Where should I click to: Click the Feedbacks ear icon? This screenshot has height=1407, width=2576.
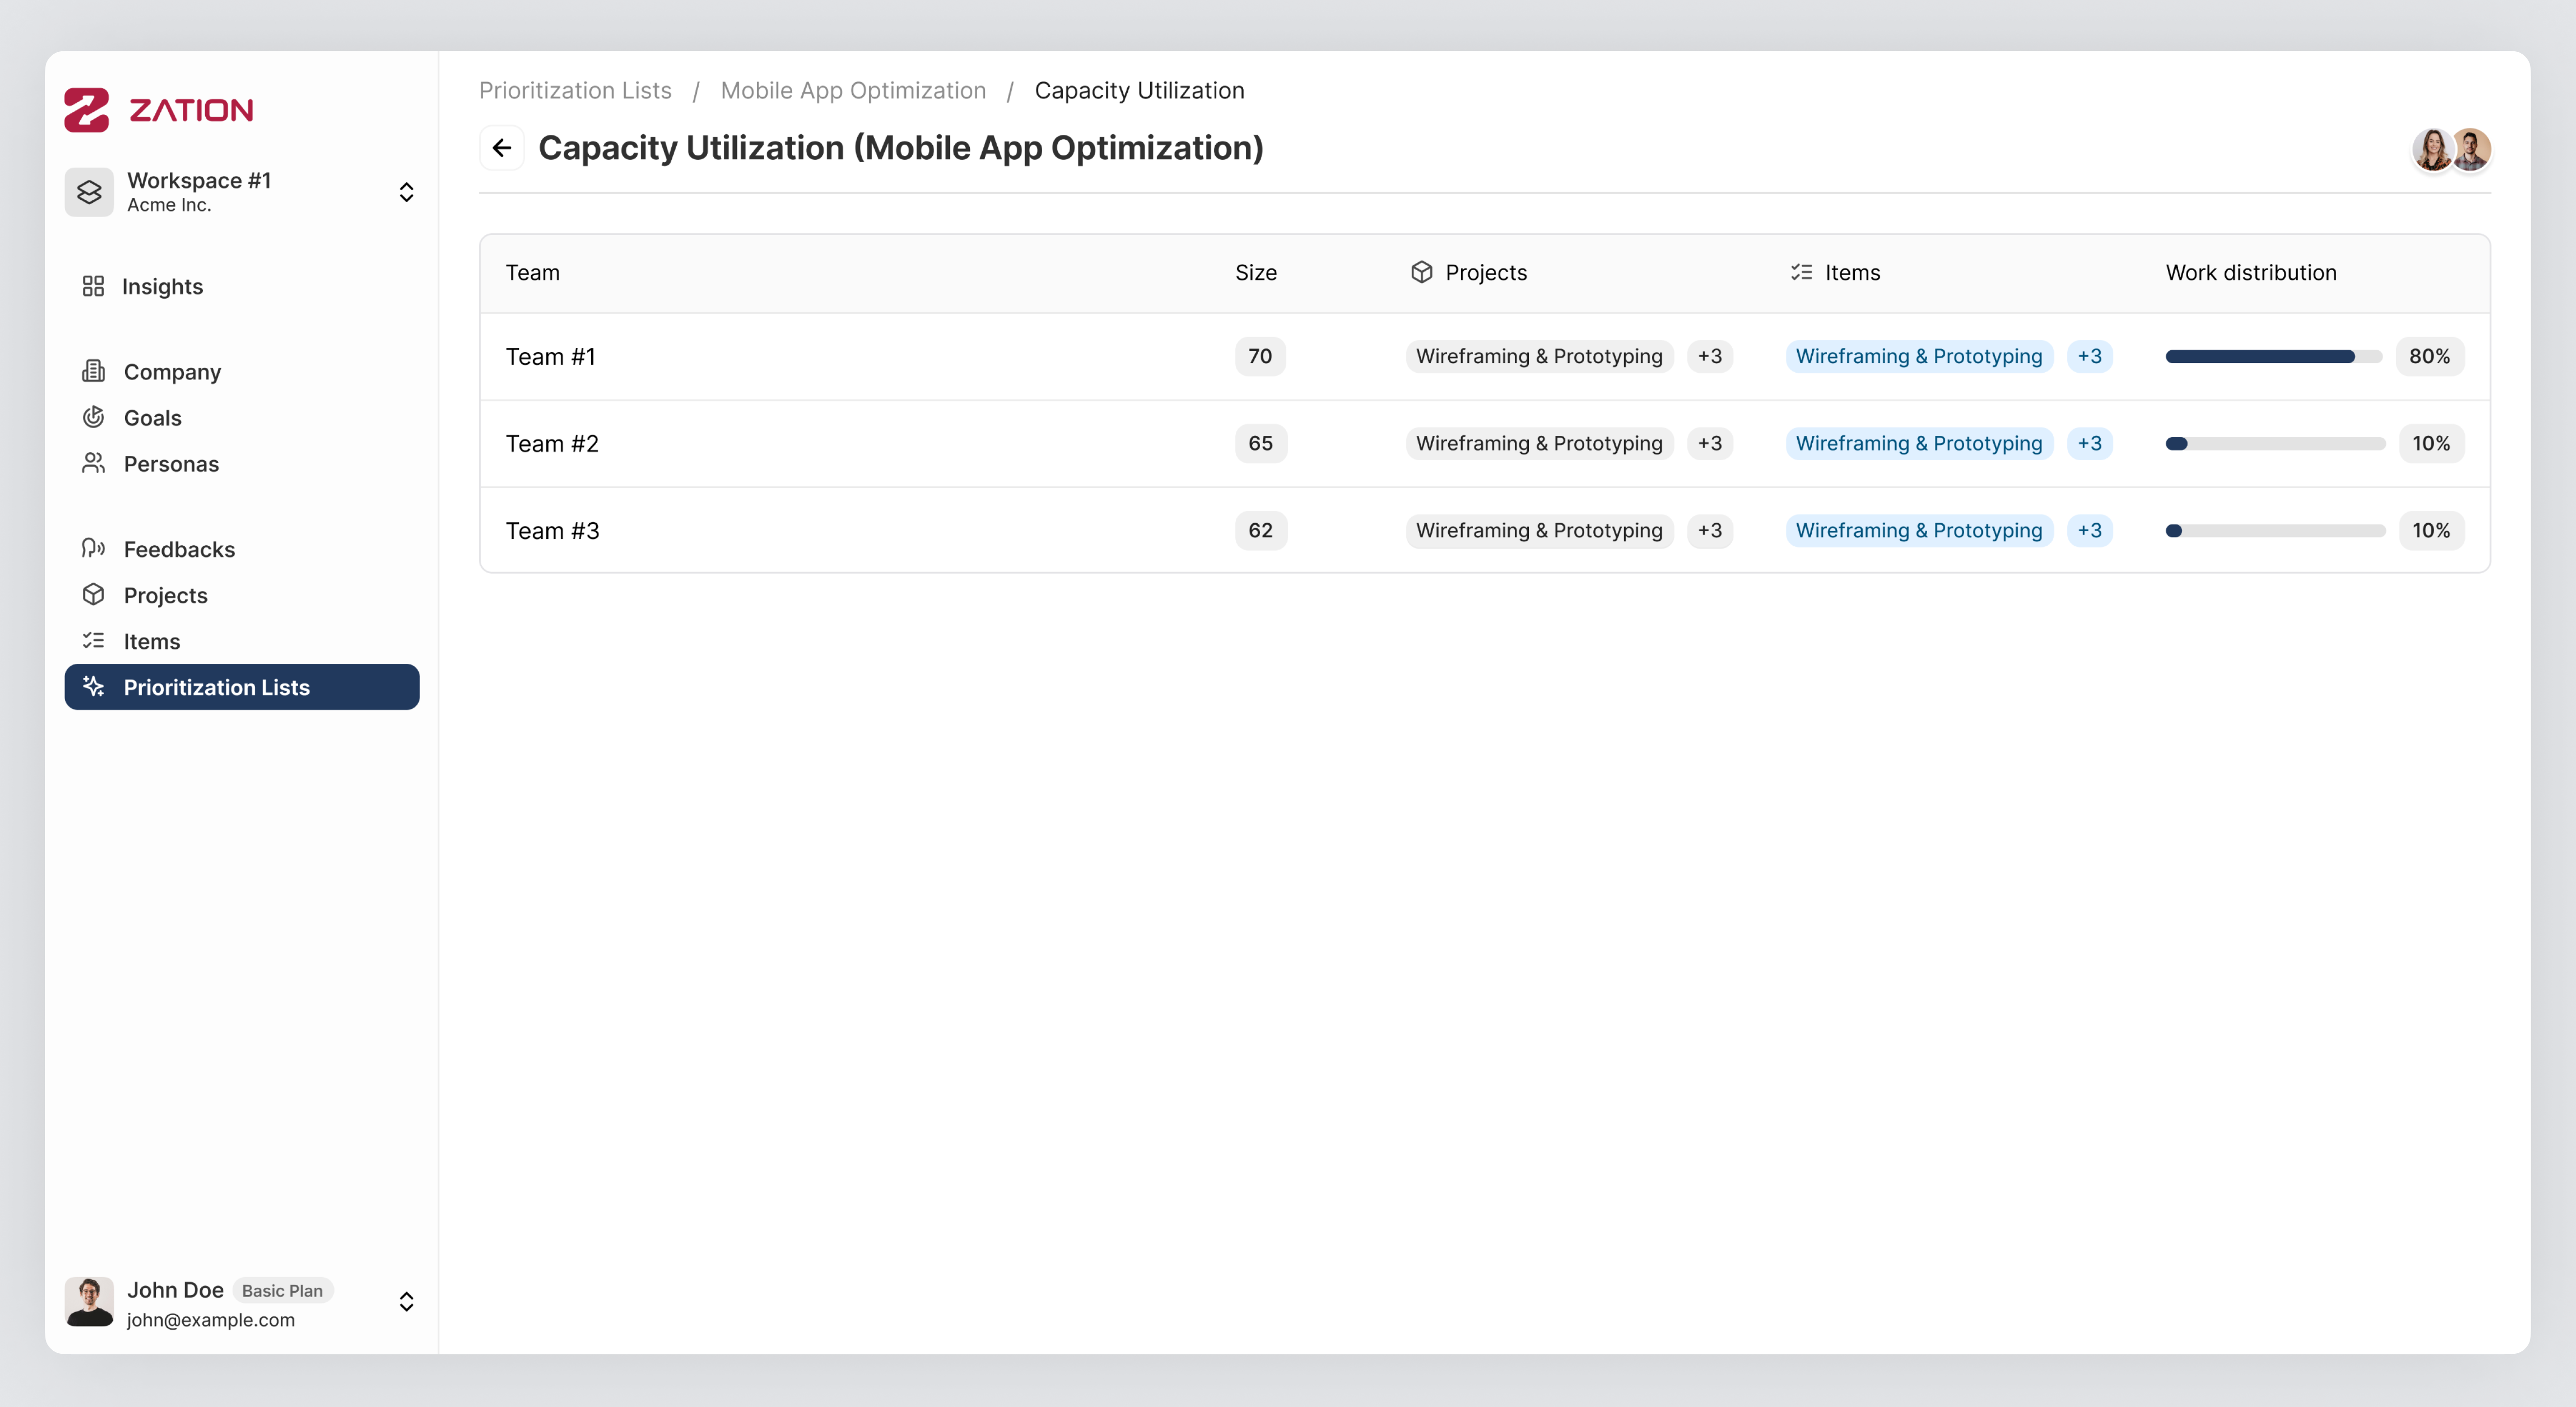(93, 548)
